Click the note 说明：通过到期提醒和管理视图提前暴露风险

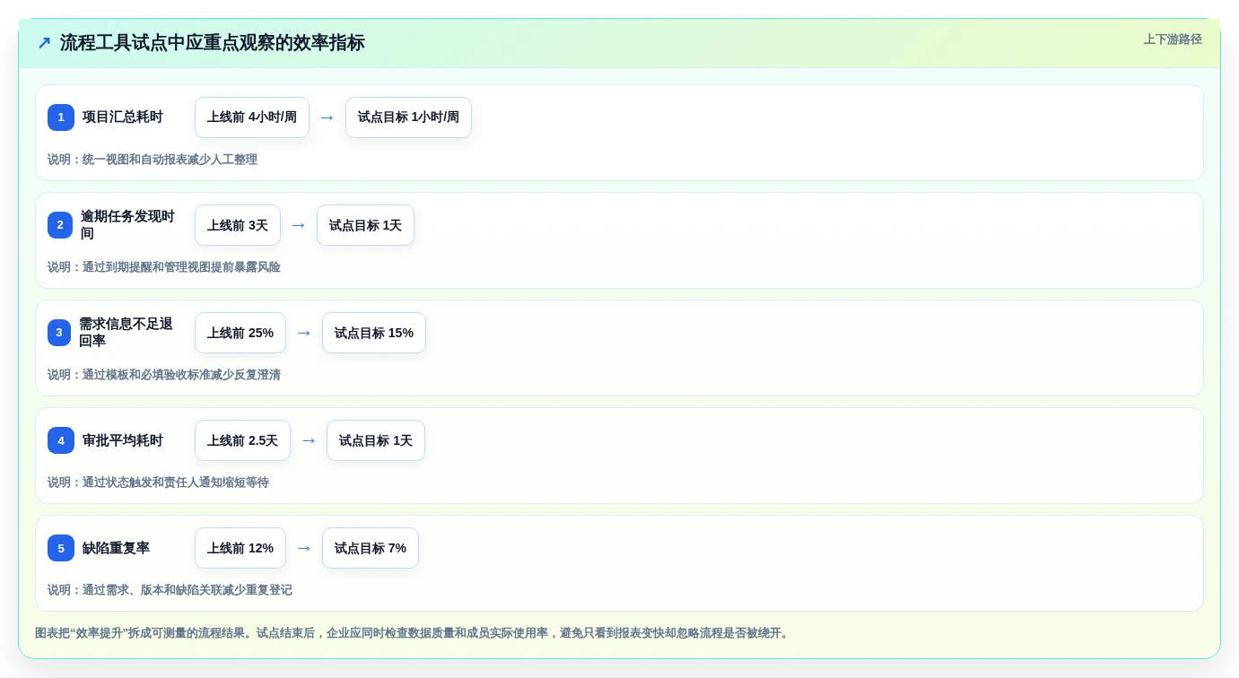164,267
